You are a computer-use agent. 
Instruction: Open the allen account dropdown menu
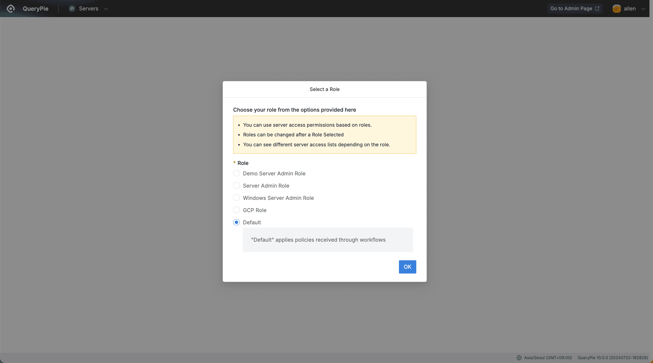[x=643, y=8]
